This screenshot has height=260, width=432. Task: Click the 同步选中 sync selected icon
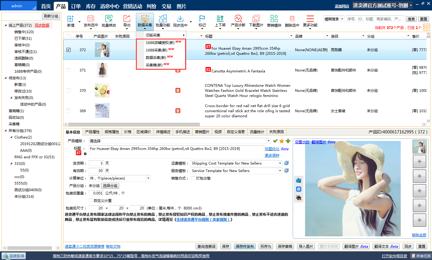coord(180,19)
